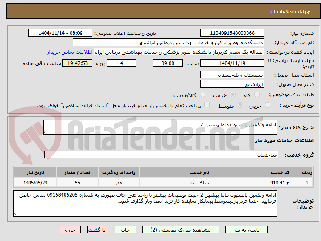Screen dimensions: 321x241
Task: Click the اطلاعات خدمات مورد نیاز heading
Action: 284,141
